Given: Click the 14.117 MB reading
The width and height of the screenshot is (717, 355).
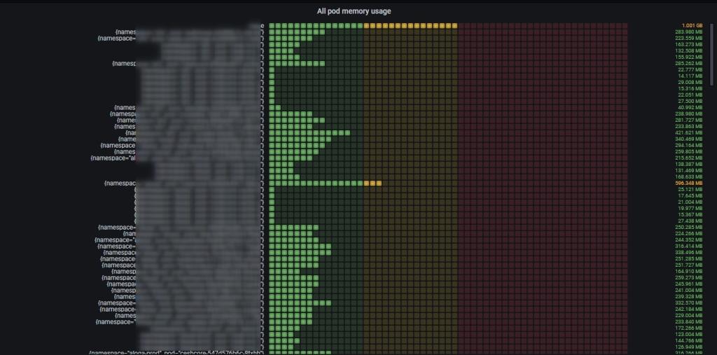Looking at the screenshot, I should [690, 76].
